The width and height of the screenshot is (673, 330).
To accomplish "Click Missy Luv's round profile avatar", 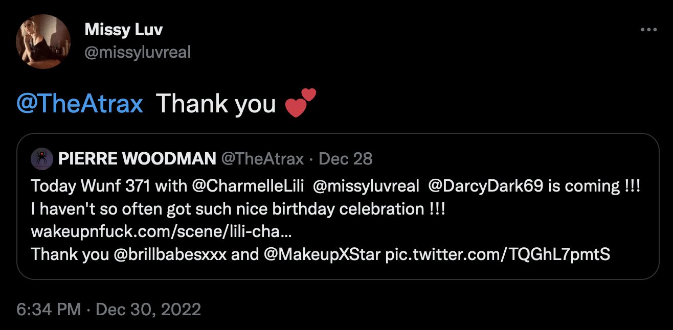I will point(43,41).
